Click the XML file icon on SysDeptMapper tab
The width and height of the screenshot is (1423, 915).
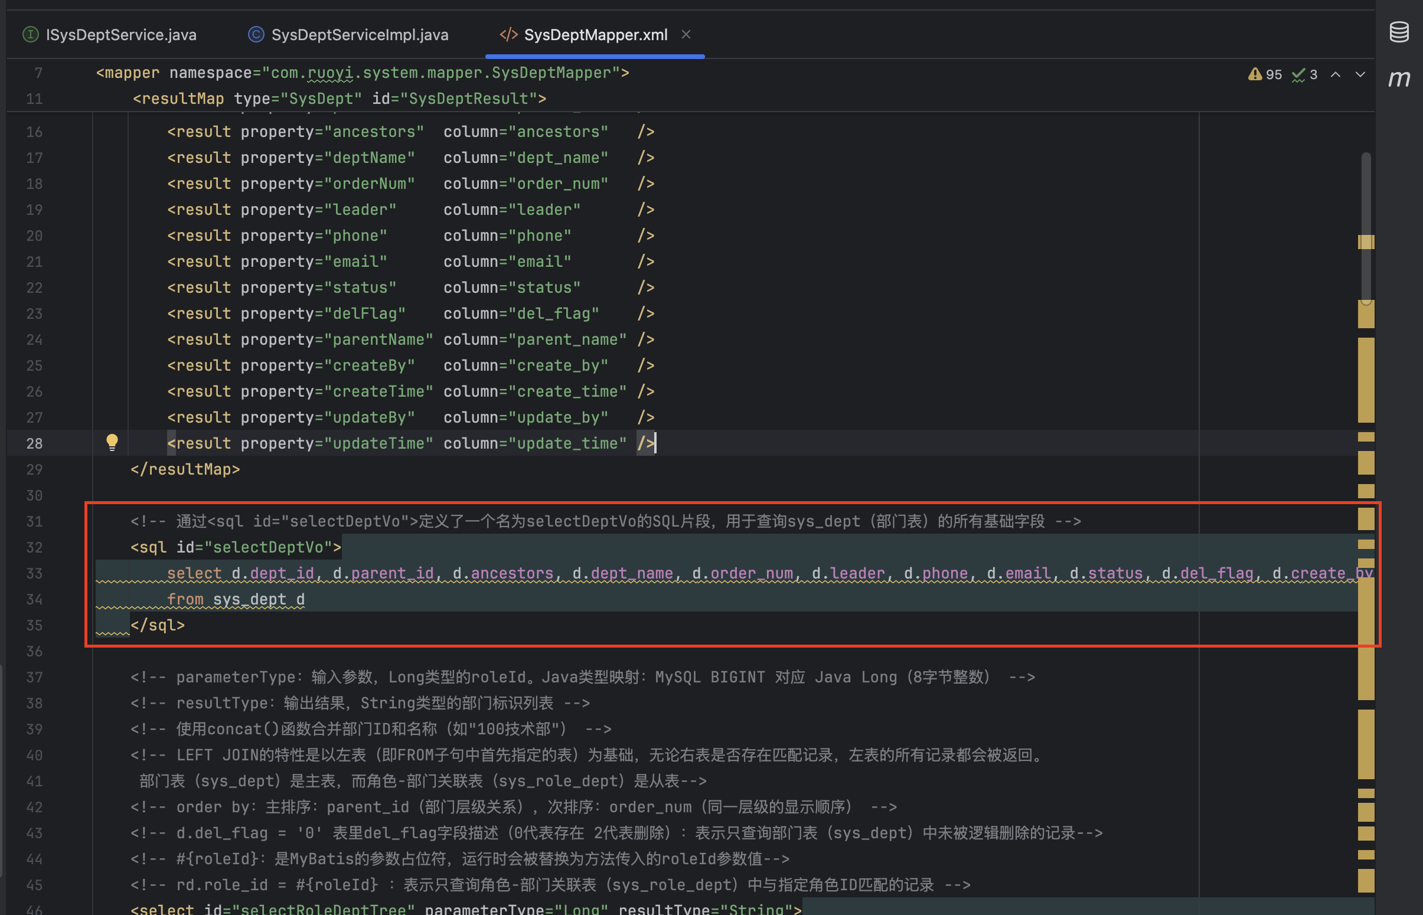pos(508,34)
